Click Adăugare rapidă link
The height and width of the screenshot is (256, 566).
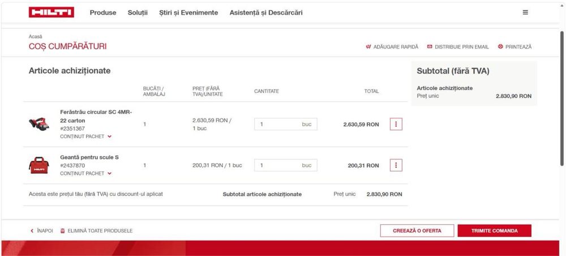pos(396,47)
